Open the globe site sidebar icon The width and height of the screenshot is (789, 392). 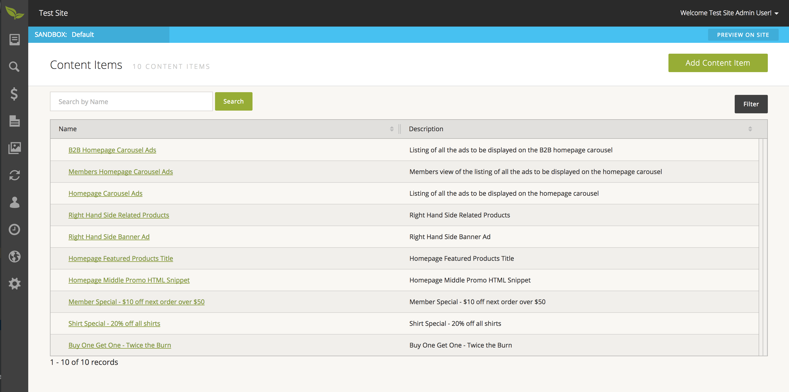tap(14, 256)
